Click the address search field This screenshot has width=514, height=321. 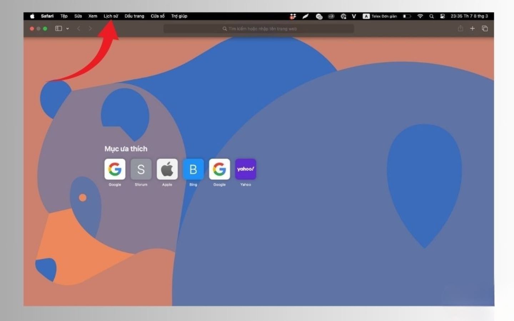(259, 29)
